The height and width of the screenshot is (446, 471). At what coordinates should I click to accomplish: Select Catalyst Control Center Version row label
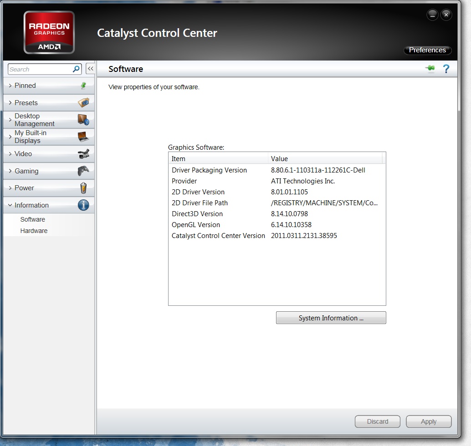[218, 236]
